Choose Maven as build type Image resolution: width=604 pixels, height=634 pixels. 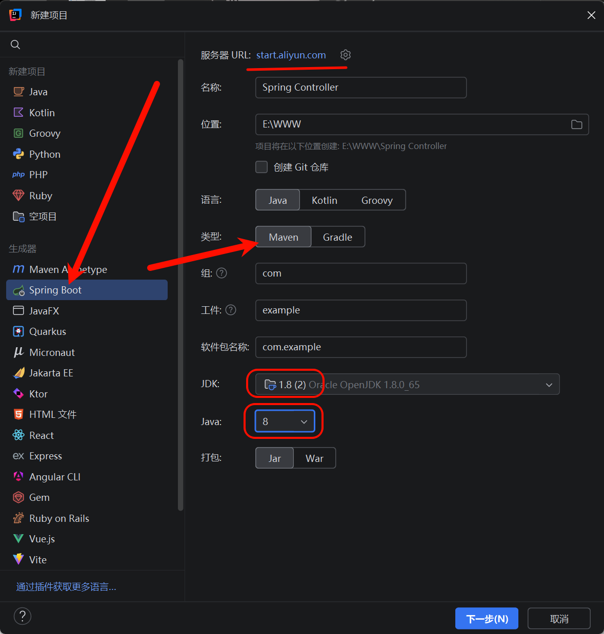pyautogui.click(x=284, y=237)
